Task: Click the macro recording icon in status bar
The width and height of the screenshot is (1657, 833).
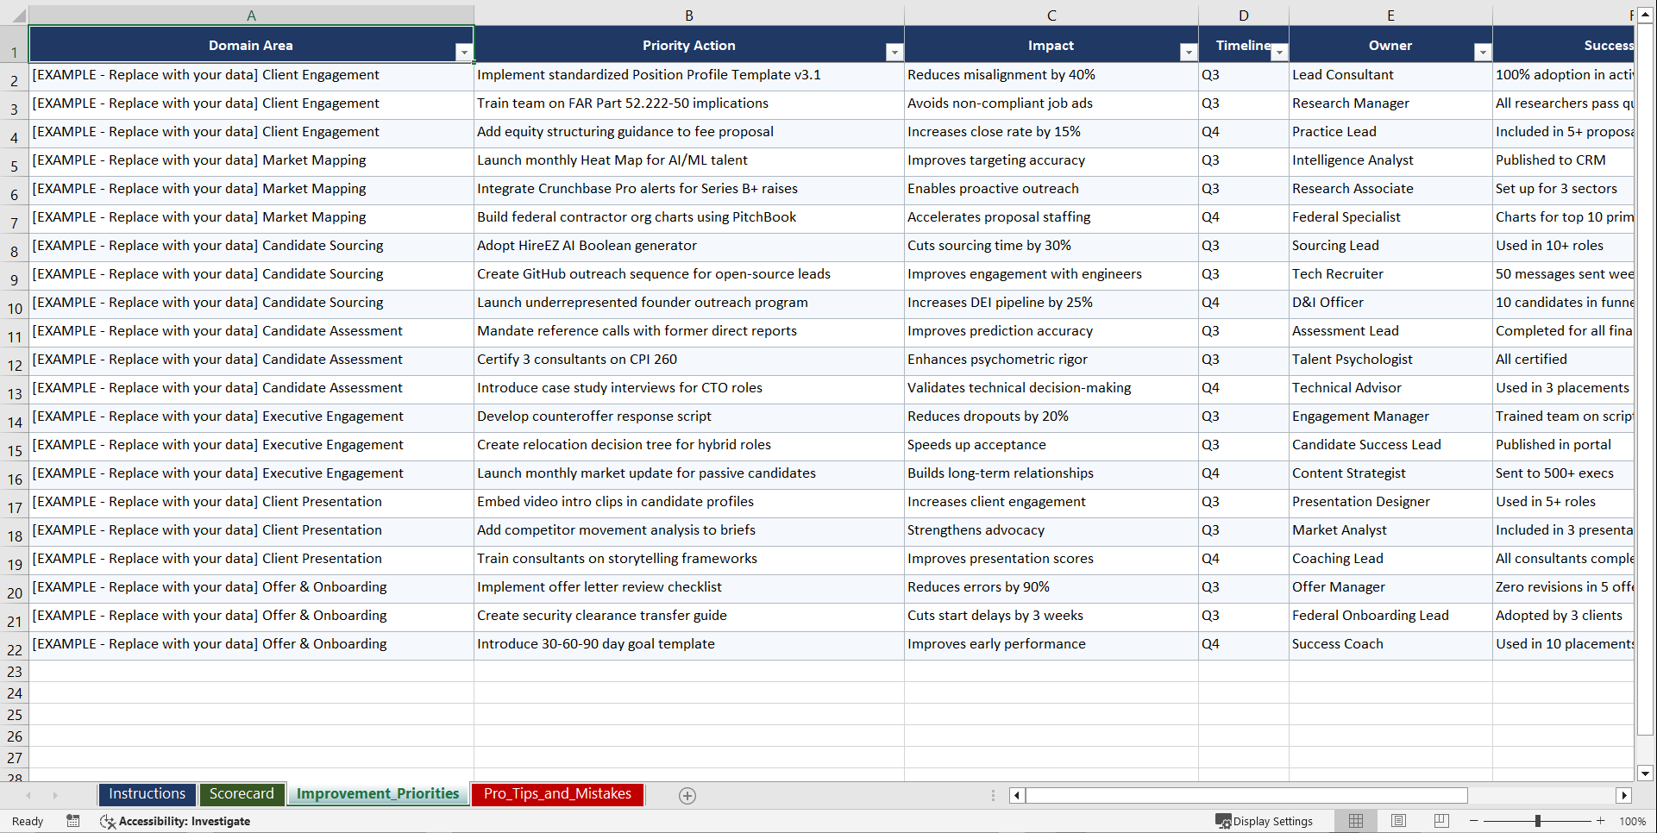Action: point(73,821)
